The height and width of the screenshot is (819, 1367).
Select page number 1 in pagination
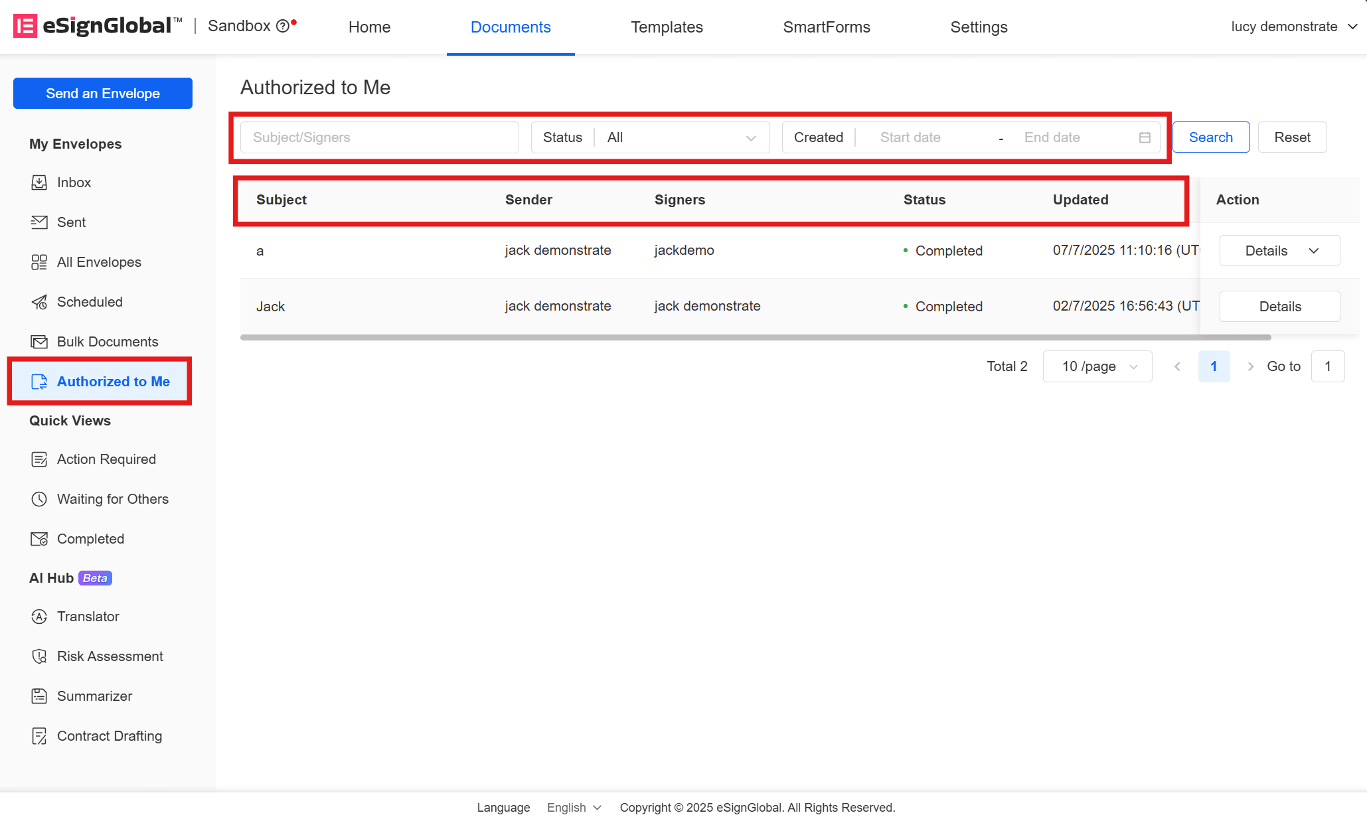pos(1214,366)
